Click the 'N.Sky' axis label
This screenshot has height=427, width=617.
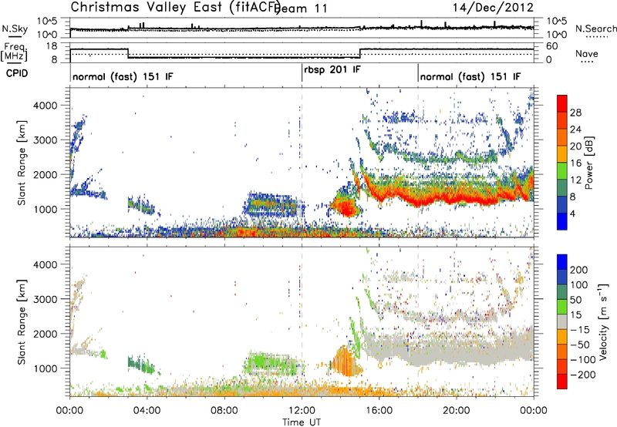coord(15,29)
